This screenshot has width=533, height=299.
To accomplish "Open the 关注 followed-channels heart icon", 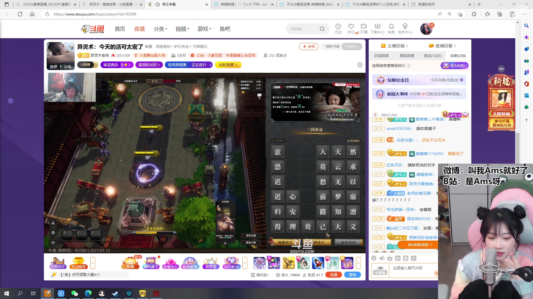I will coord(351,29).
